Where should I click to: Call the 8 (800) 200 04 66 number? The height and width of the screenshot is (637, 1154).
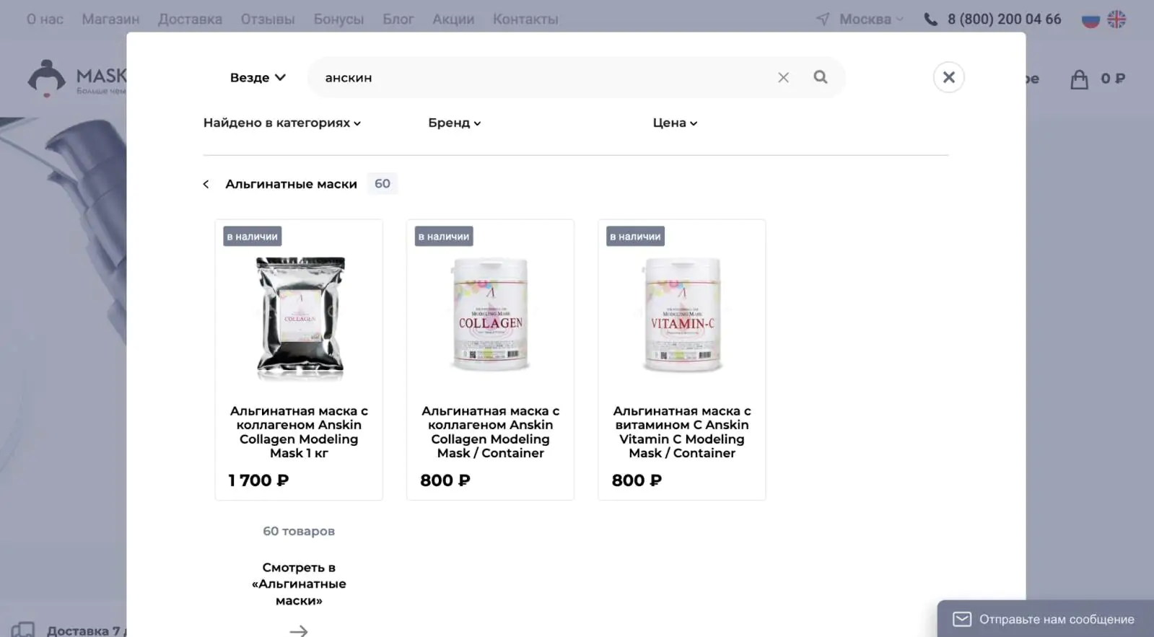1005,19
